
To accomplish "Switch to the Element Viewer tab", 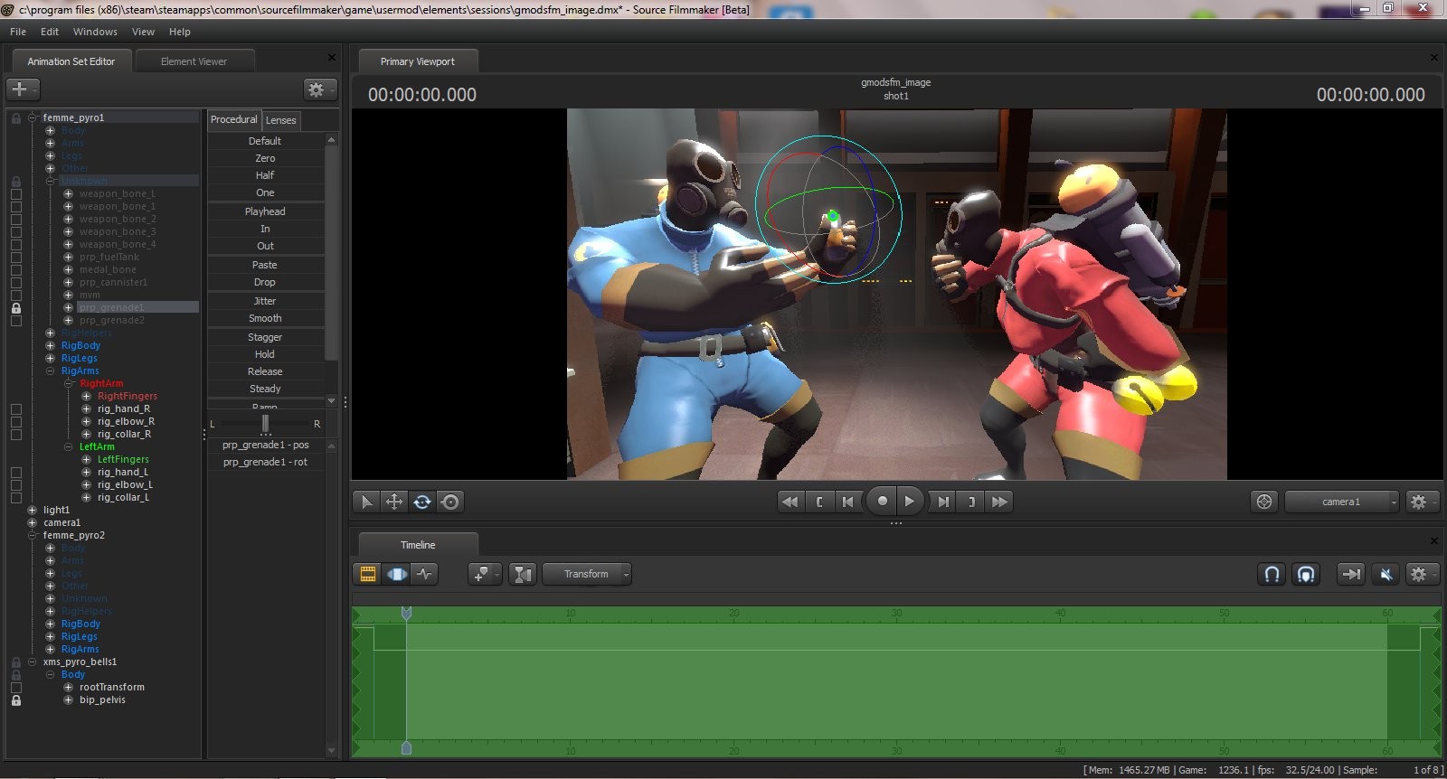I will (x=194, y=61).
